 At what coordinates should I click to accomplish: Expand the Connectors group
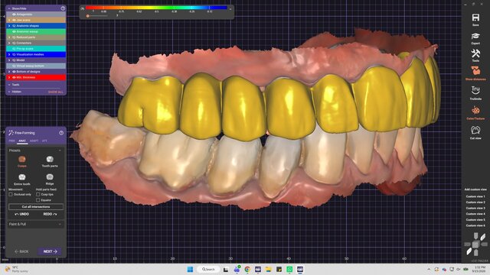pos(9,43)
